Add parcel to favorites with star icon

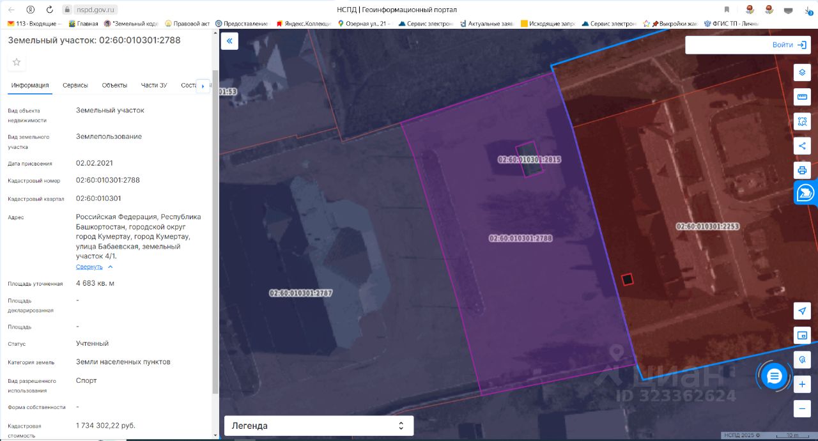coord(17,62)
